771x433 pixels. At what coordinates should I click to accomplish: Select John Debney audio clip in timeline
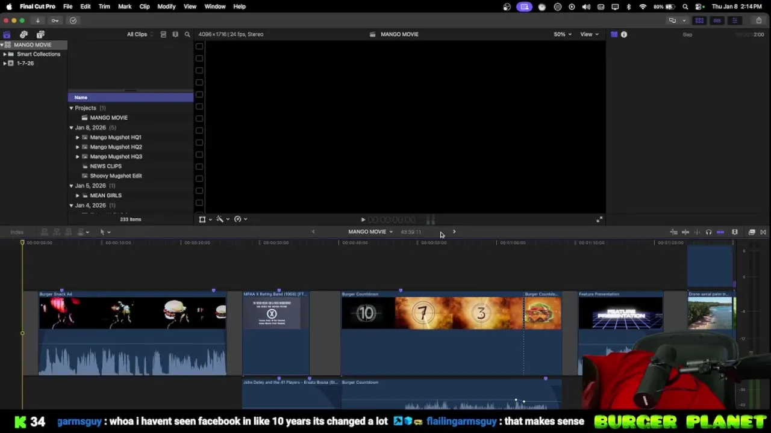291,395
